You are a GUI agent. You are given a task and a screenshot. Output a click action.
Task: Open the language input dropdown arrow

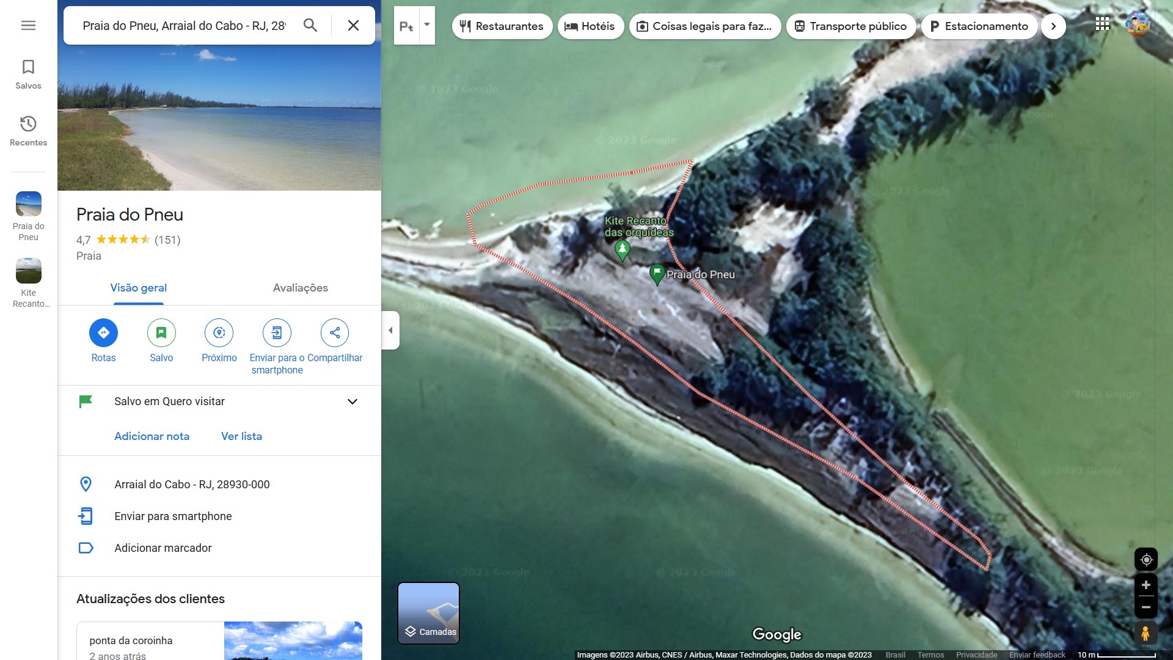pos(427,25)
